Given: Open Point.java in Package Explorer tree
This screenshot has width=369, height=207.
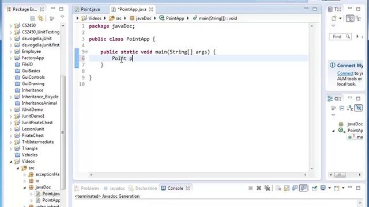Looking at the screenshot, I should (51, 194).
